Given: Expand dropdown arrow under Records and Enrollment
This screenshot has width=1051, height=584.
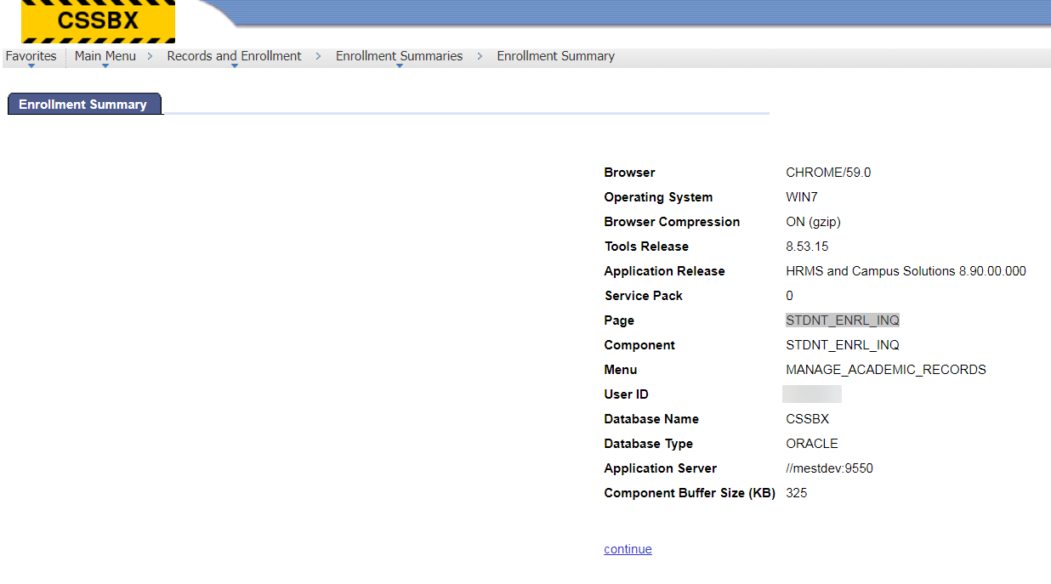Looking at the screenshot, I should click(x=234, y=65).
